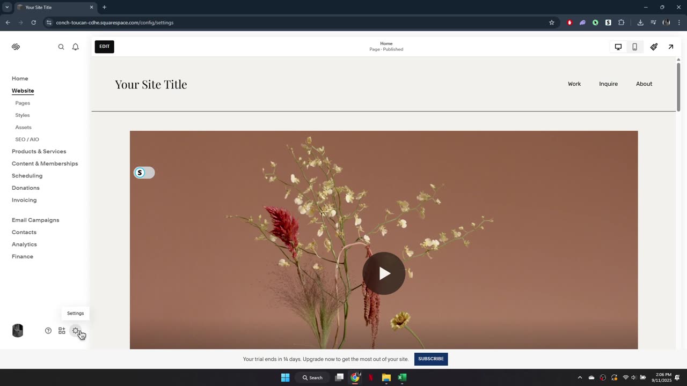This screenshot has height=386, width=687.
Task: Open Chrome profile avatar
Action: coord(667,23)
